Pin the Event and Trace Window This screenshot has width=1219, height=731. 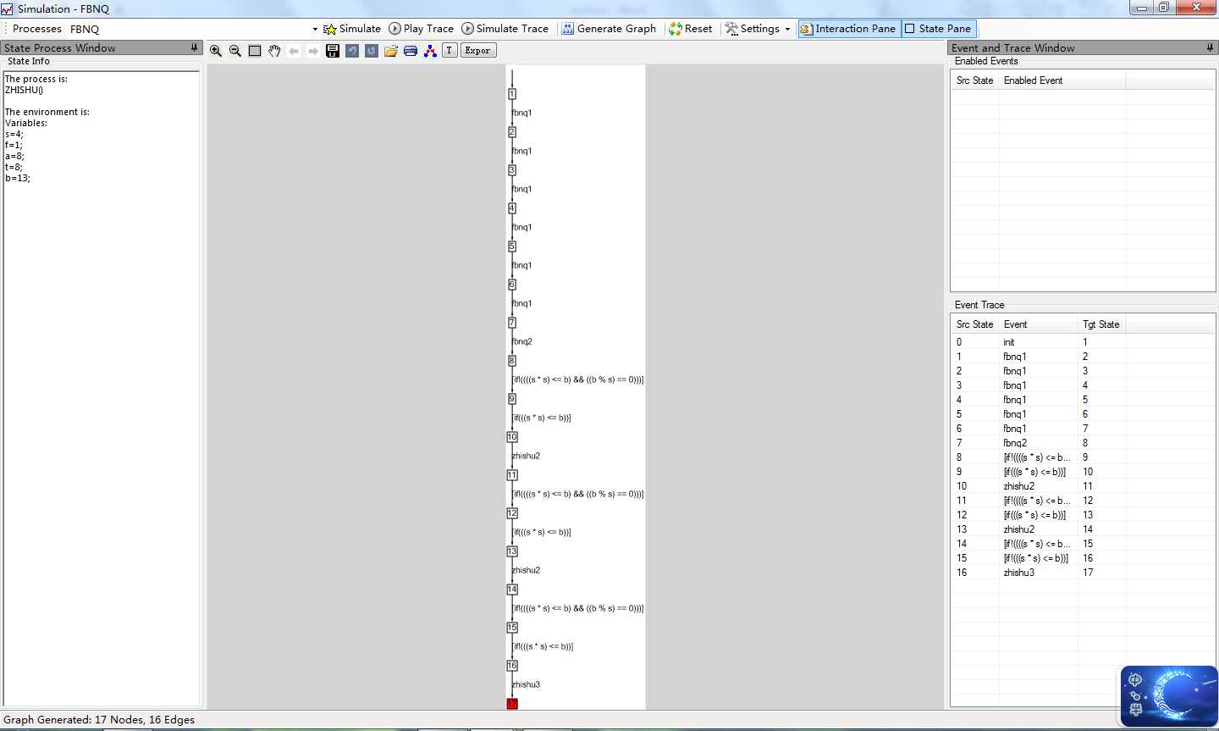pos(1209,48)
